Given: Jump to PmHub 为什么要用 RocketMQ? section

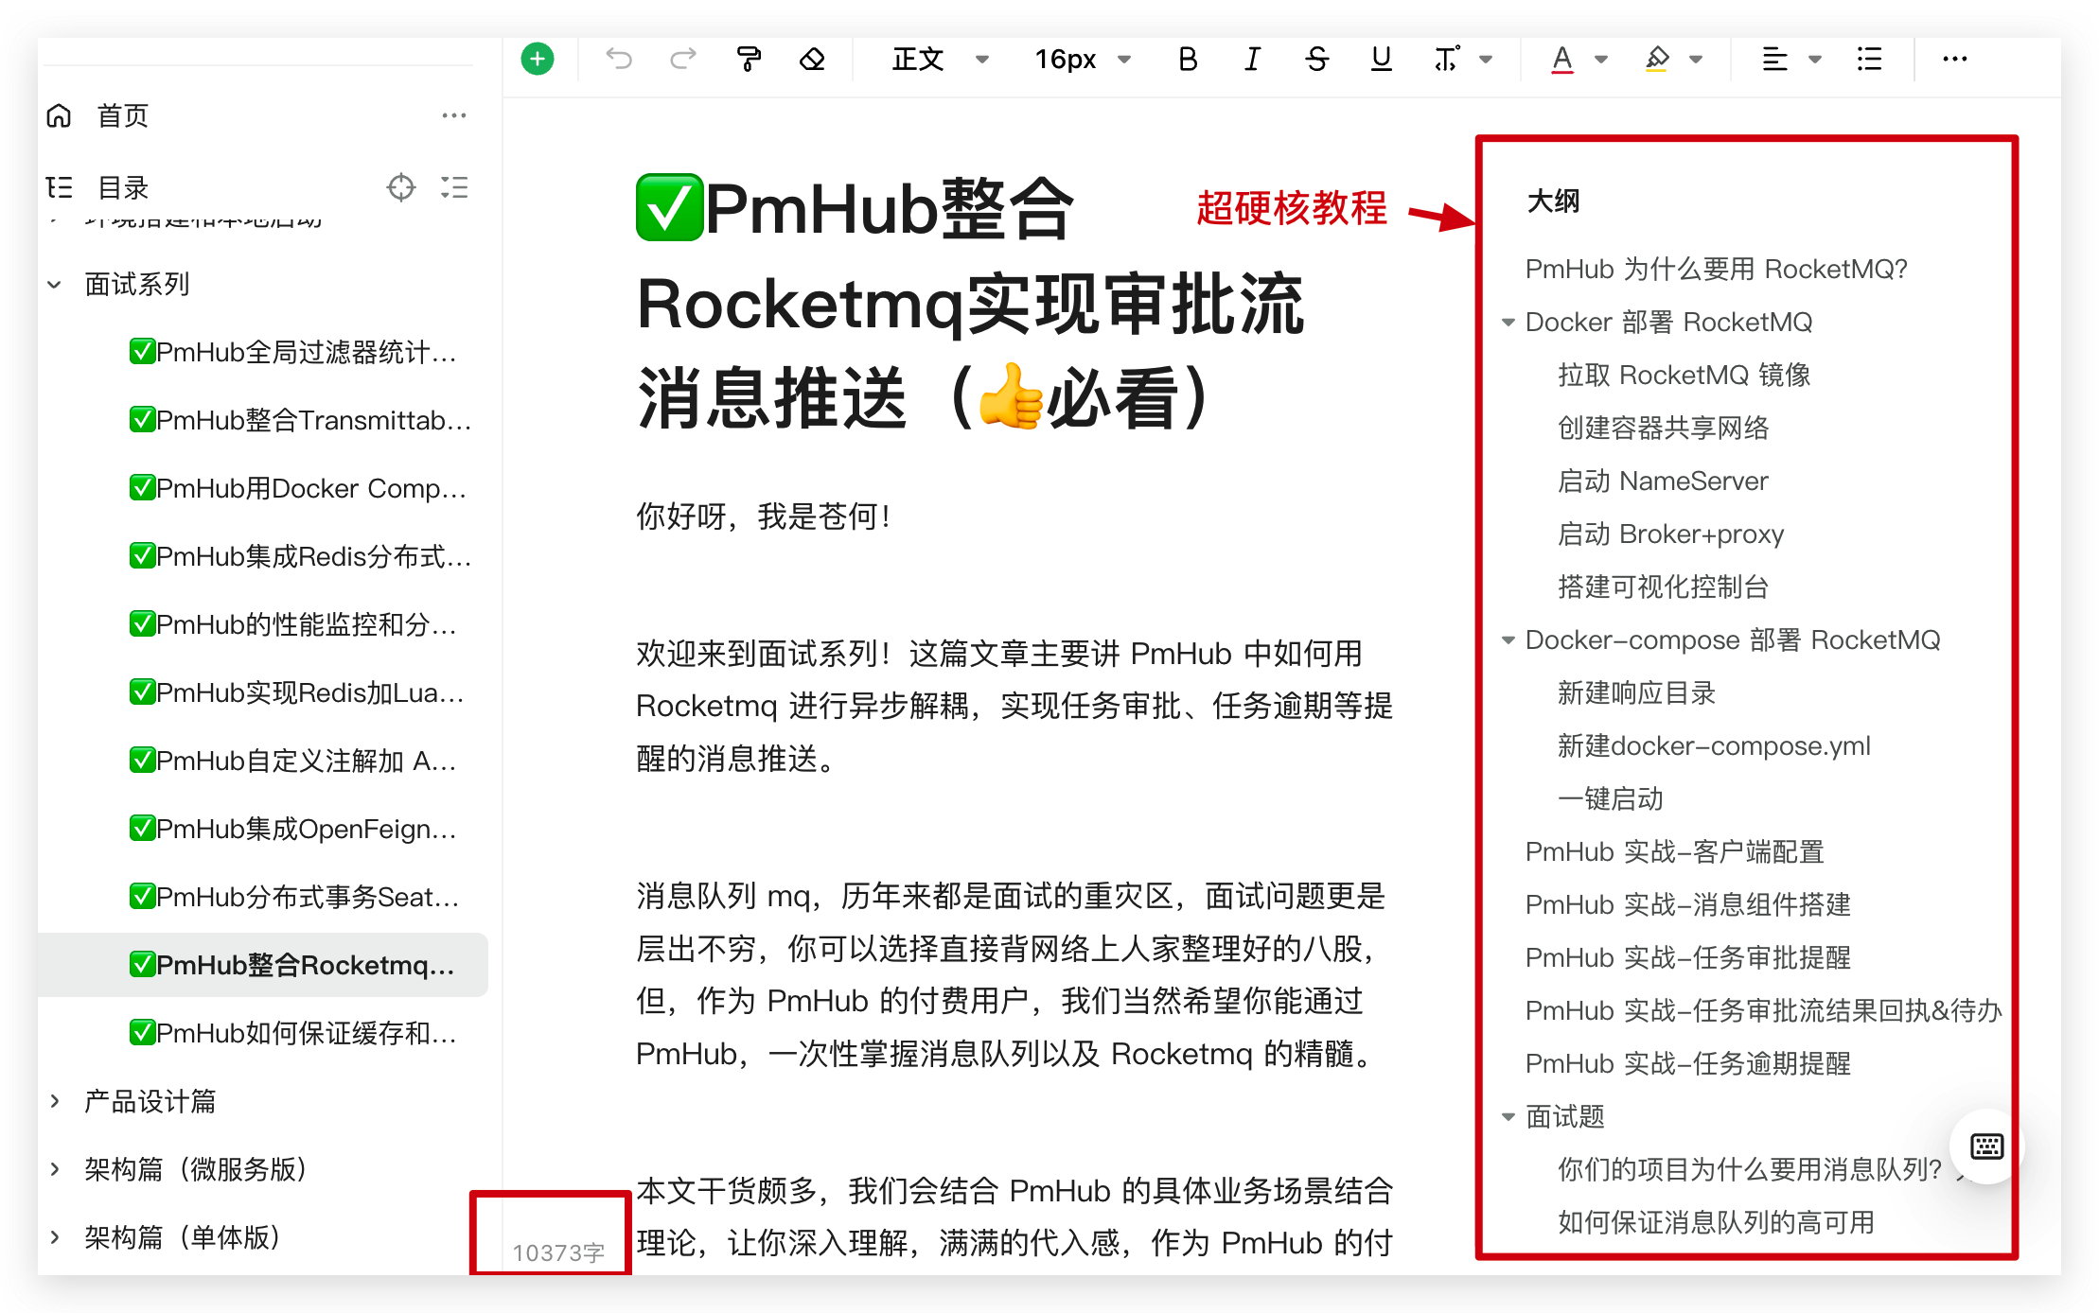Looking at the screenshot, I should coord(1717,269).
